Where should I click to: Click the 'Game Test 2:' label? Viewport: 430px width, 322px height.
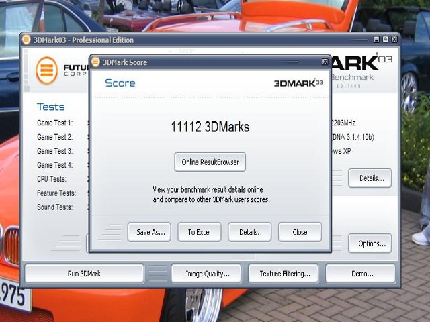(55, 137)
